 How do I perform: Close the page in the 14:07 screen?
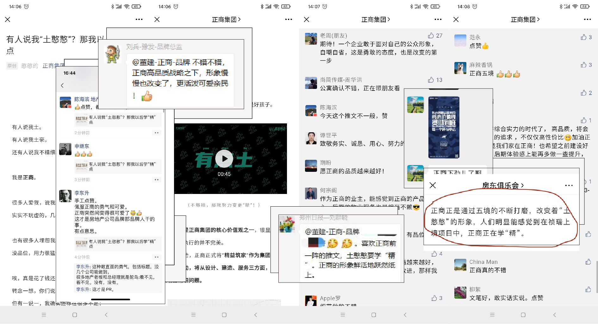(307, 19)
